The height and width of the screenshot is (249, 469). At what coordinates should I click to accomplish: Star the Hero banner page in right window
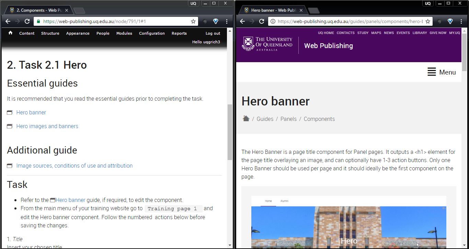point(428,21)
